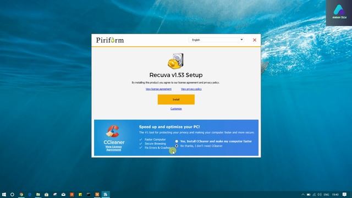Click the Speed up and optimize your PC heading
The width and height of the screenshot is (352, 198).
coord(169,127)
